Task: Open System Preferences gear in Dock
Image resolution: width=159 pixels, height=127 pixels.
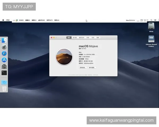Action: click(x=4, y=66)
